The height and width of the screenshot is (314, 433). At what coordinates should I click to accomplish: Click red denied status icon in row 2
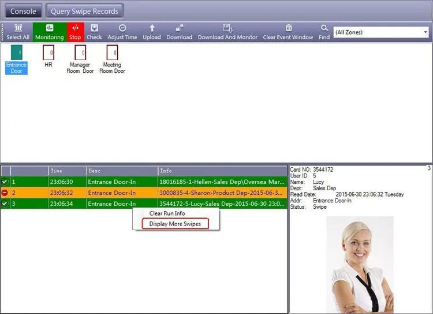coord(5,193)
